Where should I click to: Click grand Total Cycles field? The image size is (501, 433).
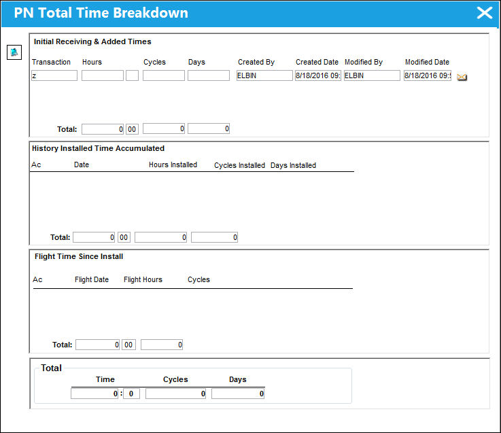176,394
